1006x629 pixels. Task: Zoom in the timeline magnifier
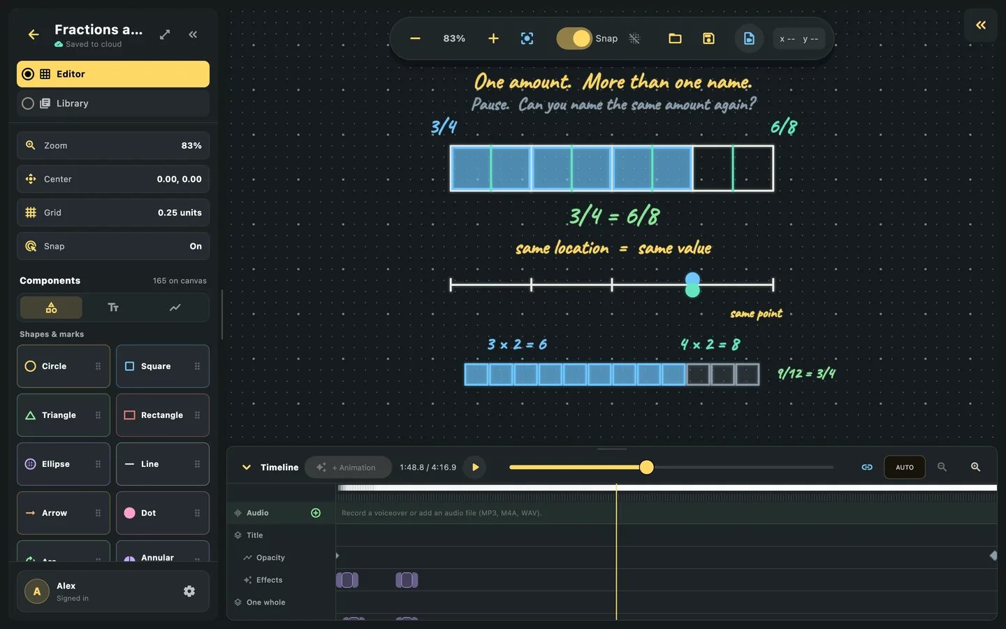975,468
